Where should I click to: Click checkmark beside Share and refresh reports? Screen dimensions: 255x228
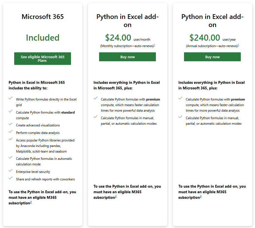coord(11,178)
